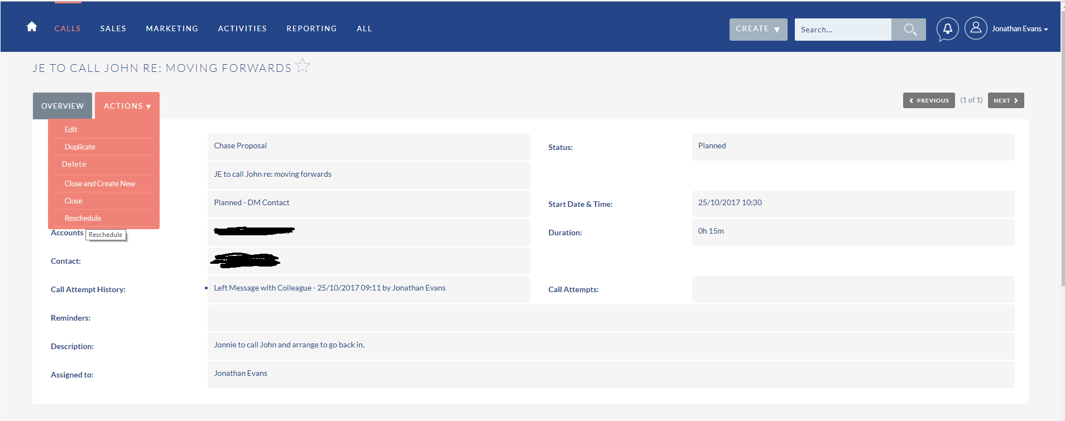Click into the Search field
1065x421 pixels.
[x=843, y=30]
